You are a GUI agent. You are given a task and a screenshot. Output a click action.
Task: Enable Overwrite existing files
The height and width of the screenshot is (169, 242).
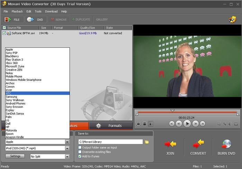(x=80, y=152)
